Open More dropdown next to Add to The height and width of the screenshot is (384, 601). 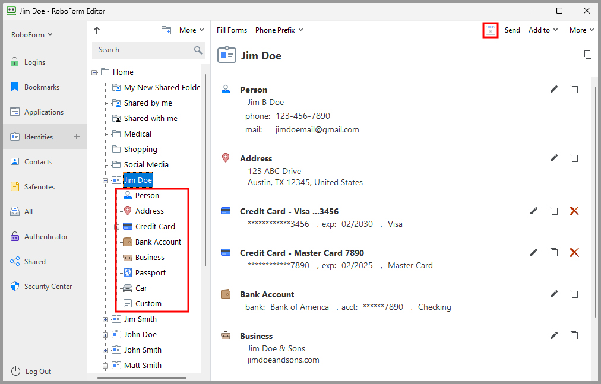pyautogui.click(x=581, y=30)
